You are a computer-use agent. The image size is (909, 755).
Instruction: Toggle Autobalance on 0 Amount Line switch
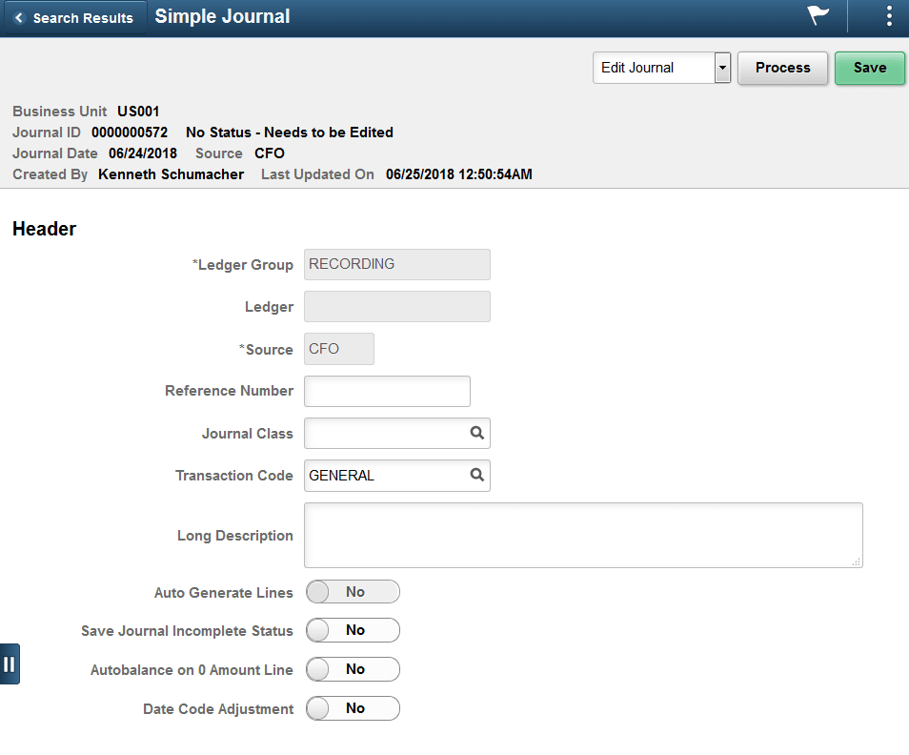353,669
